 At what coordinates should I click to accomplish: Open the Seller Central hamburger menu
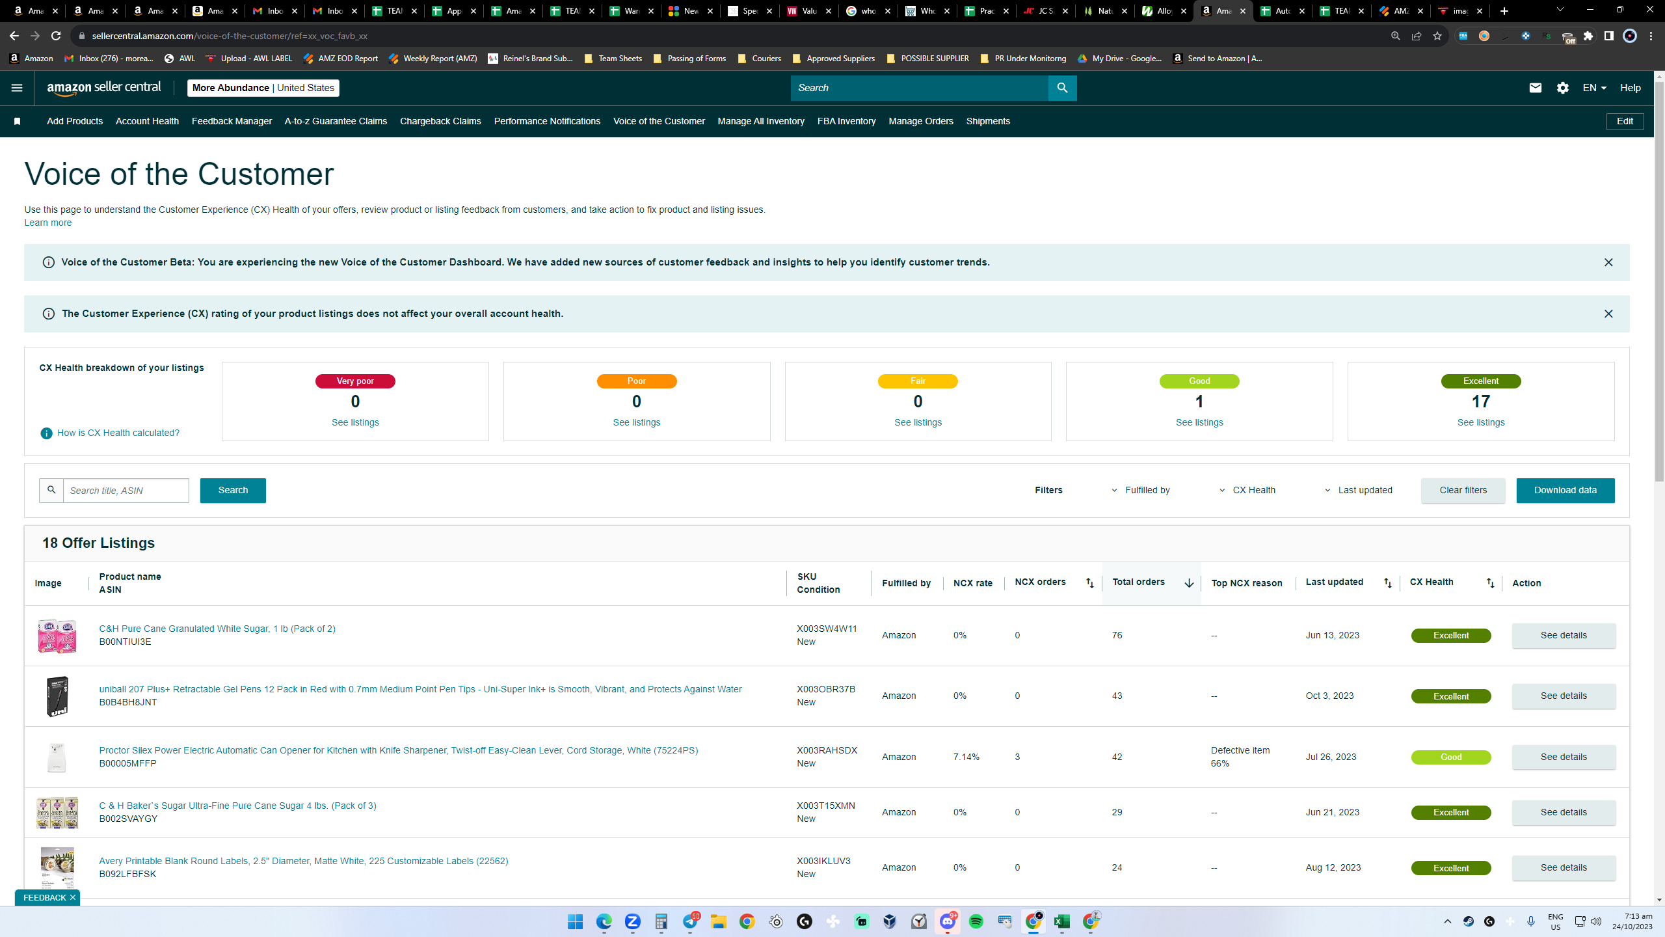click(17, 88)
